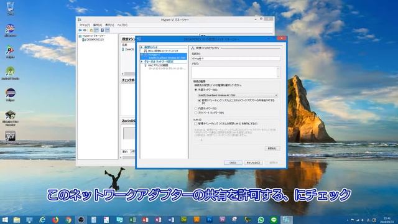
Task: Click the 削除 button in switch properties
Action: (x=272, y=148)
